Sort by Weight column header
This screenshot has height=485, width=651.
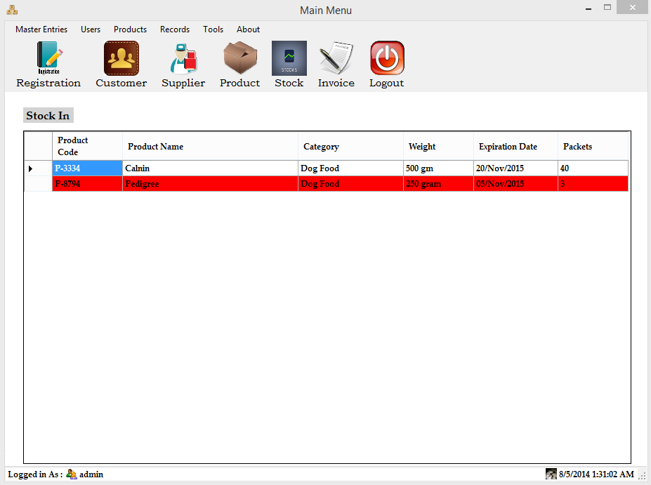click(x=438, y=146)
